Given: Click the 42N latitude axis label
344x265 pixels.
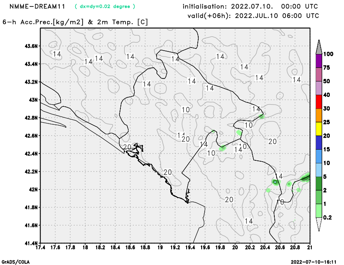Looking at the screenshot, I should click(x=34, y=190).
